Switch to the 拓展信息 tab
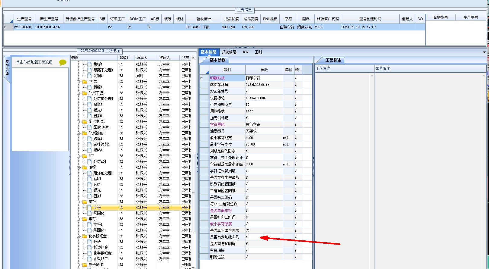The height and width of the screenshot is (269, 489). (229, 52)
